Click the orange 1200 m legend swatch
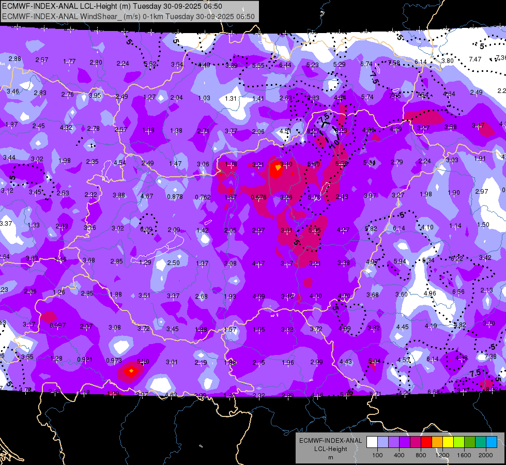The image size is (506, 465). 437,442
